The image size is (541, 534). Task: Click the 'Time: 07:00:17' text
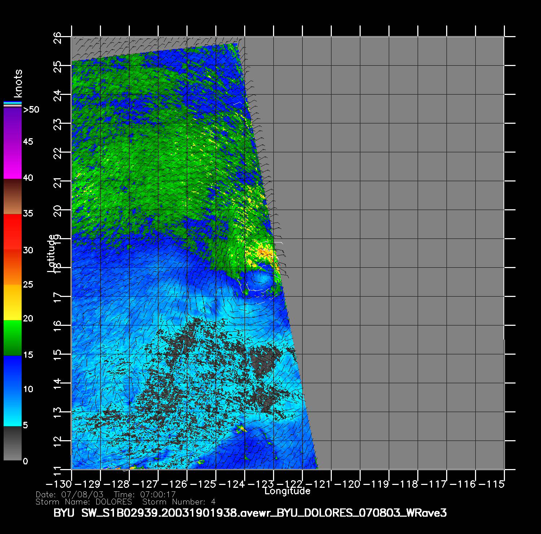(145, 494)
